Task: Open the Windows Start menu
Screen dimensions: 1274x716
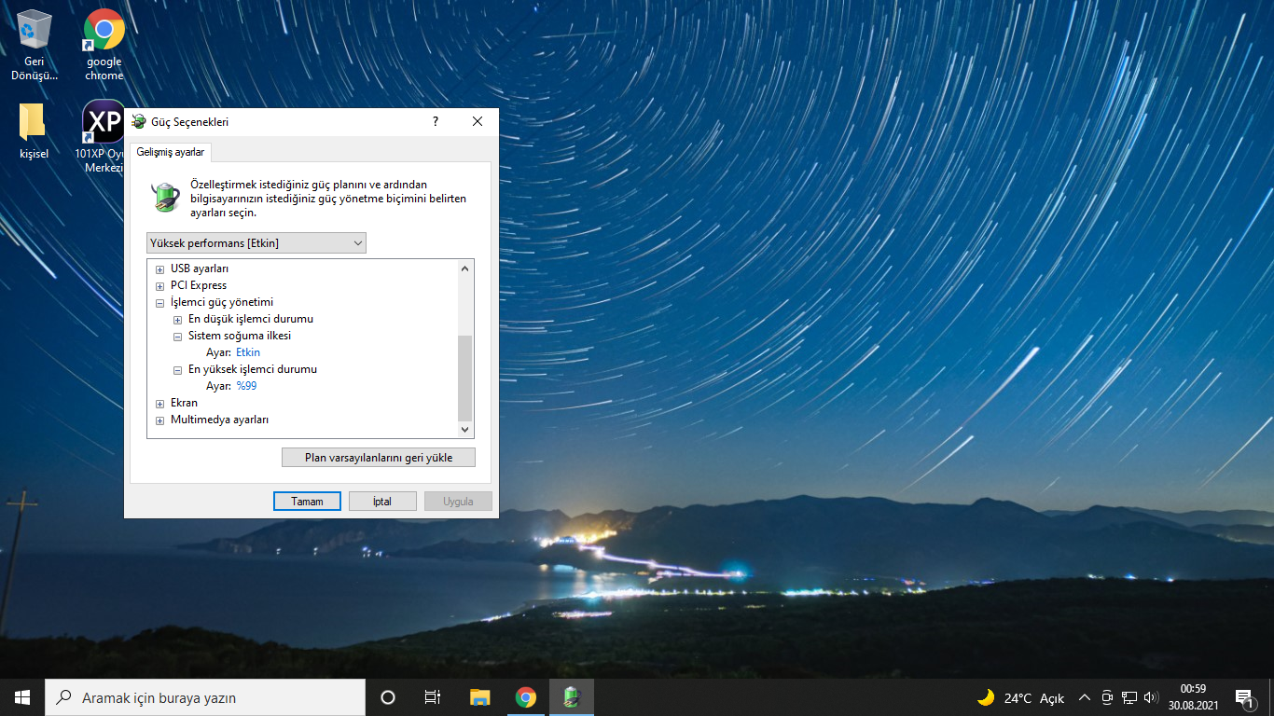Action: coord(22,697)
